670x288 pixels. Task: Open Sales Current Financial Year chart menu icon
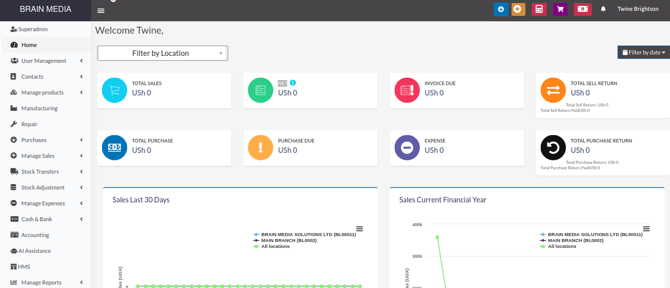[x=646, y=229]
